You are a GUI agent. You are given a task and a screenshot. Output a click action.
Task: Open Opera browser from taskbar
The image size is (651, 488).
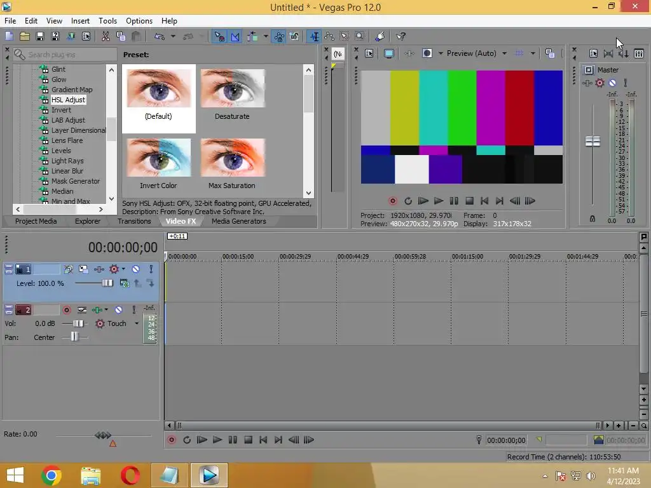tap(130, 475)
